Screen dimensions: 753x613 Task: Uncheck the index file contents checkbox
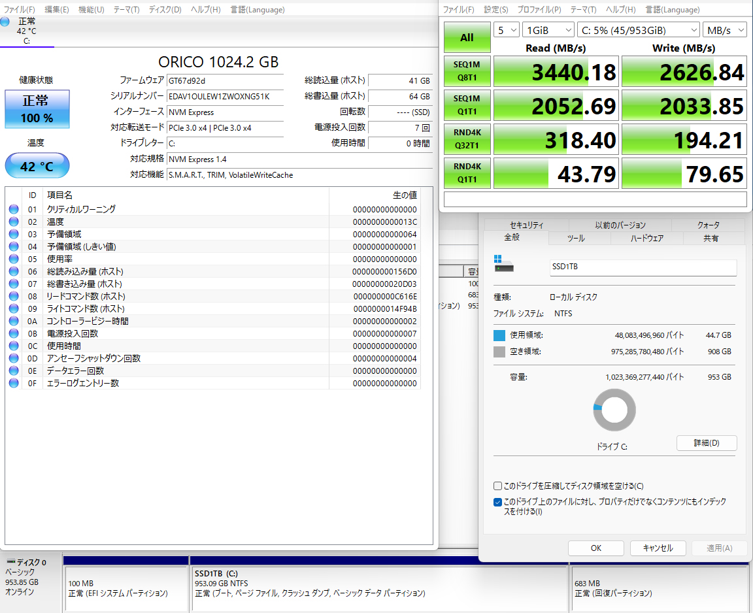point(498,502)
